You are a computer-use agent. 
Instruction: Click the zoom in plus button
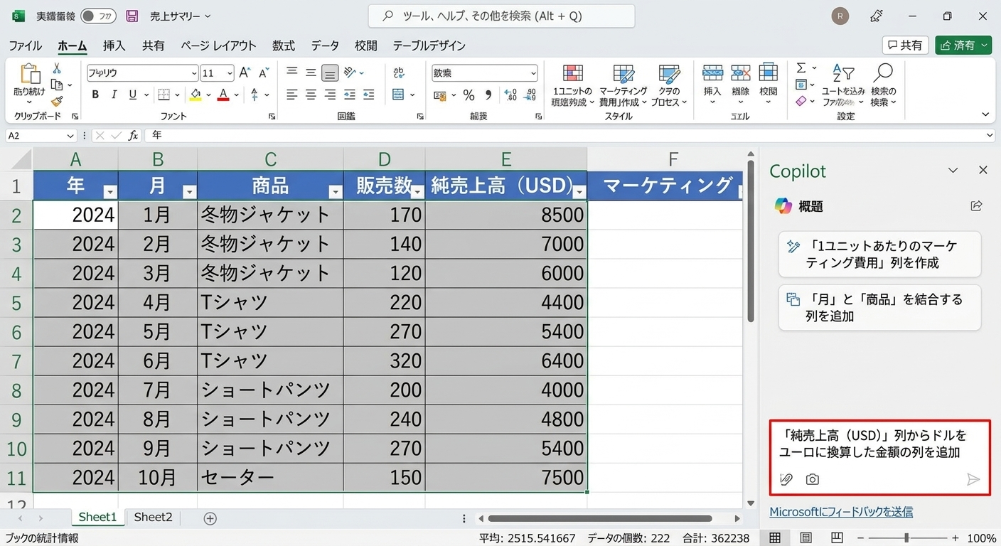pyautogui.click(x=955, y=538)
